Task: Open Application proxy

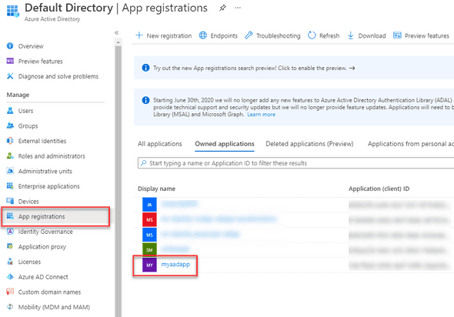Action: (42, 247)
